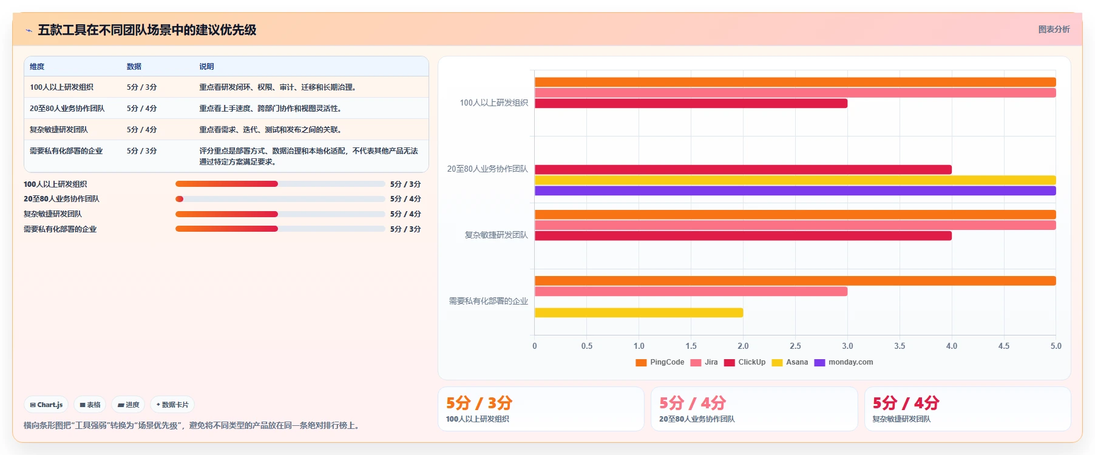
Task: Toggle the Asana legend swatch
Action: coord(777,363)
